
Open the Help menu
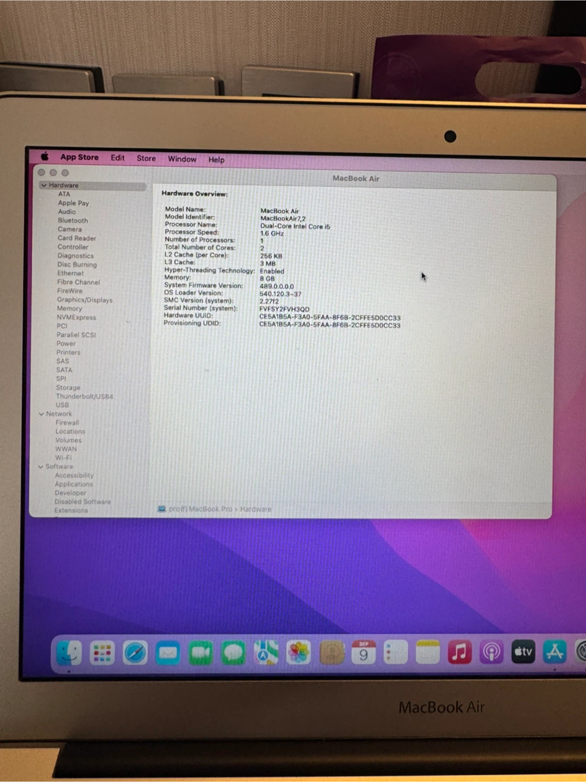pos(216,160)
